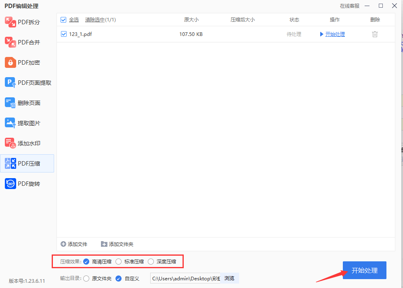The height and width of the screenshot is (288, 403).
Task: Click the PDF拆分 split icon
Action: click(x=10, y=22)
